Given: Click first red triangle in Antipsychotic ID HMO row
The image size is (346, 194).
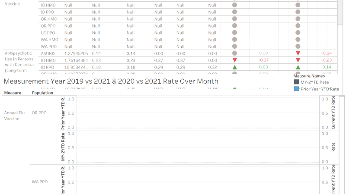Looking at the screenshot, I should click(234, 60).
